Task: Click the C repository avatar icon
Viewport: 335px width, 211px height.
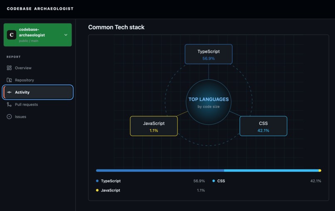Action: point(12,35)
